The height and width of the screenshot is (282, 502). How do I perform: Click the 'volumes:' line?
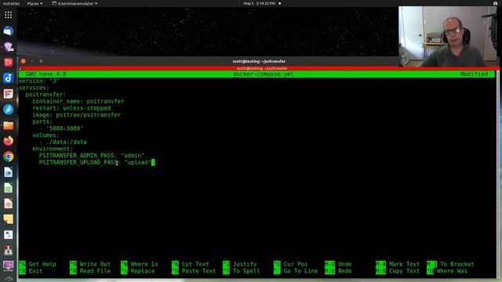pyautogui.click(x=45, y=136)
